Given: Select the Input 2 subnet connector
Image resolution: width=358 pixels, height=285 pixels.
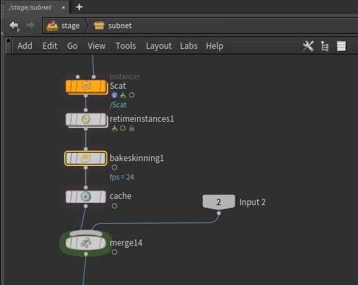Looking at the screenshot, I should pyautogui.click(x=219, y=202).
